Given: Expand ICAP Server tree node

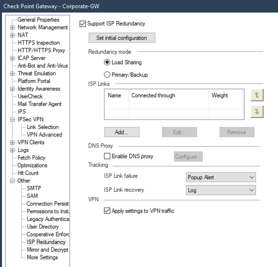Looking at the screenshot, I should [x=12, y=58].
